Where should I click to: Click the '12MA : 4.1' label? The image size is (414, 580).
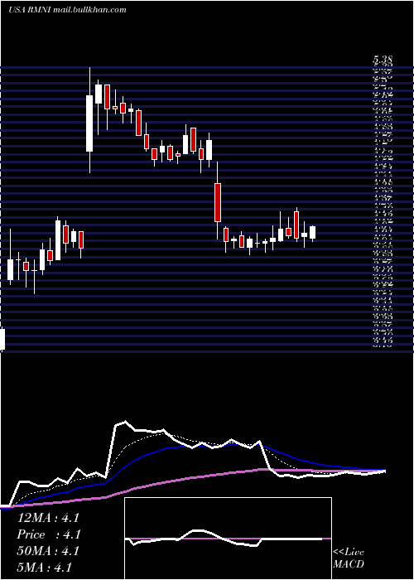pos(48,518)
